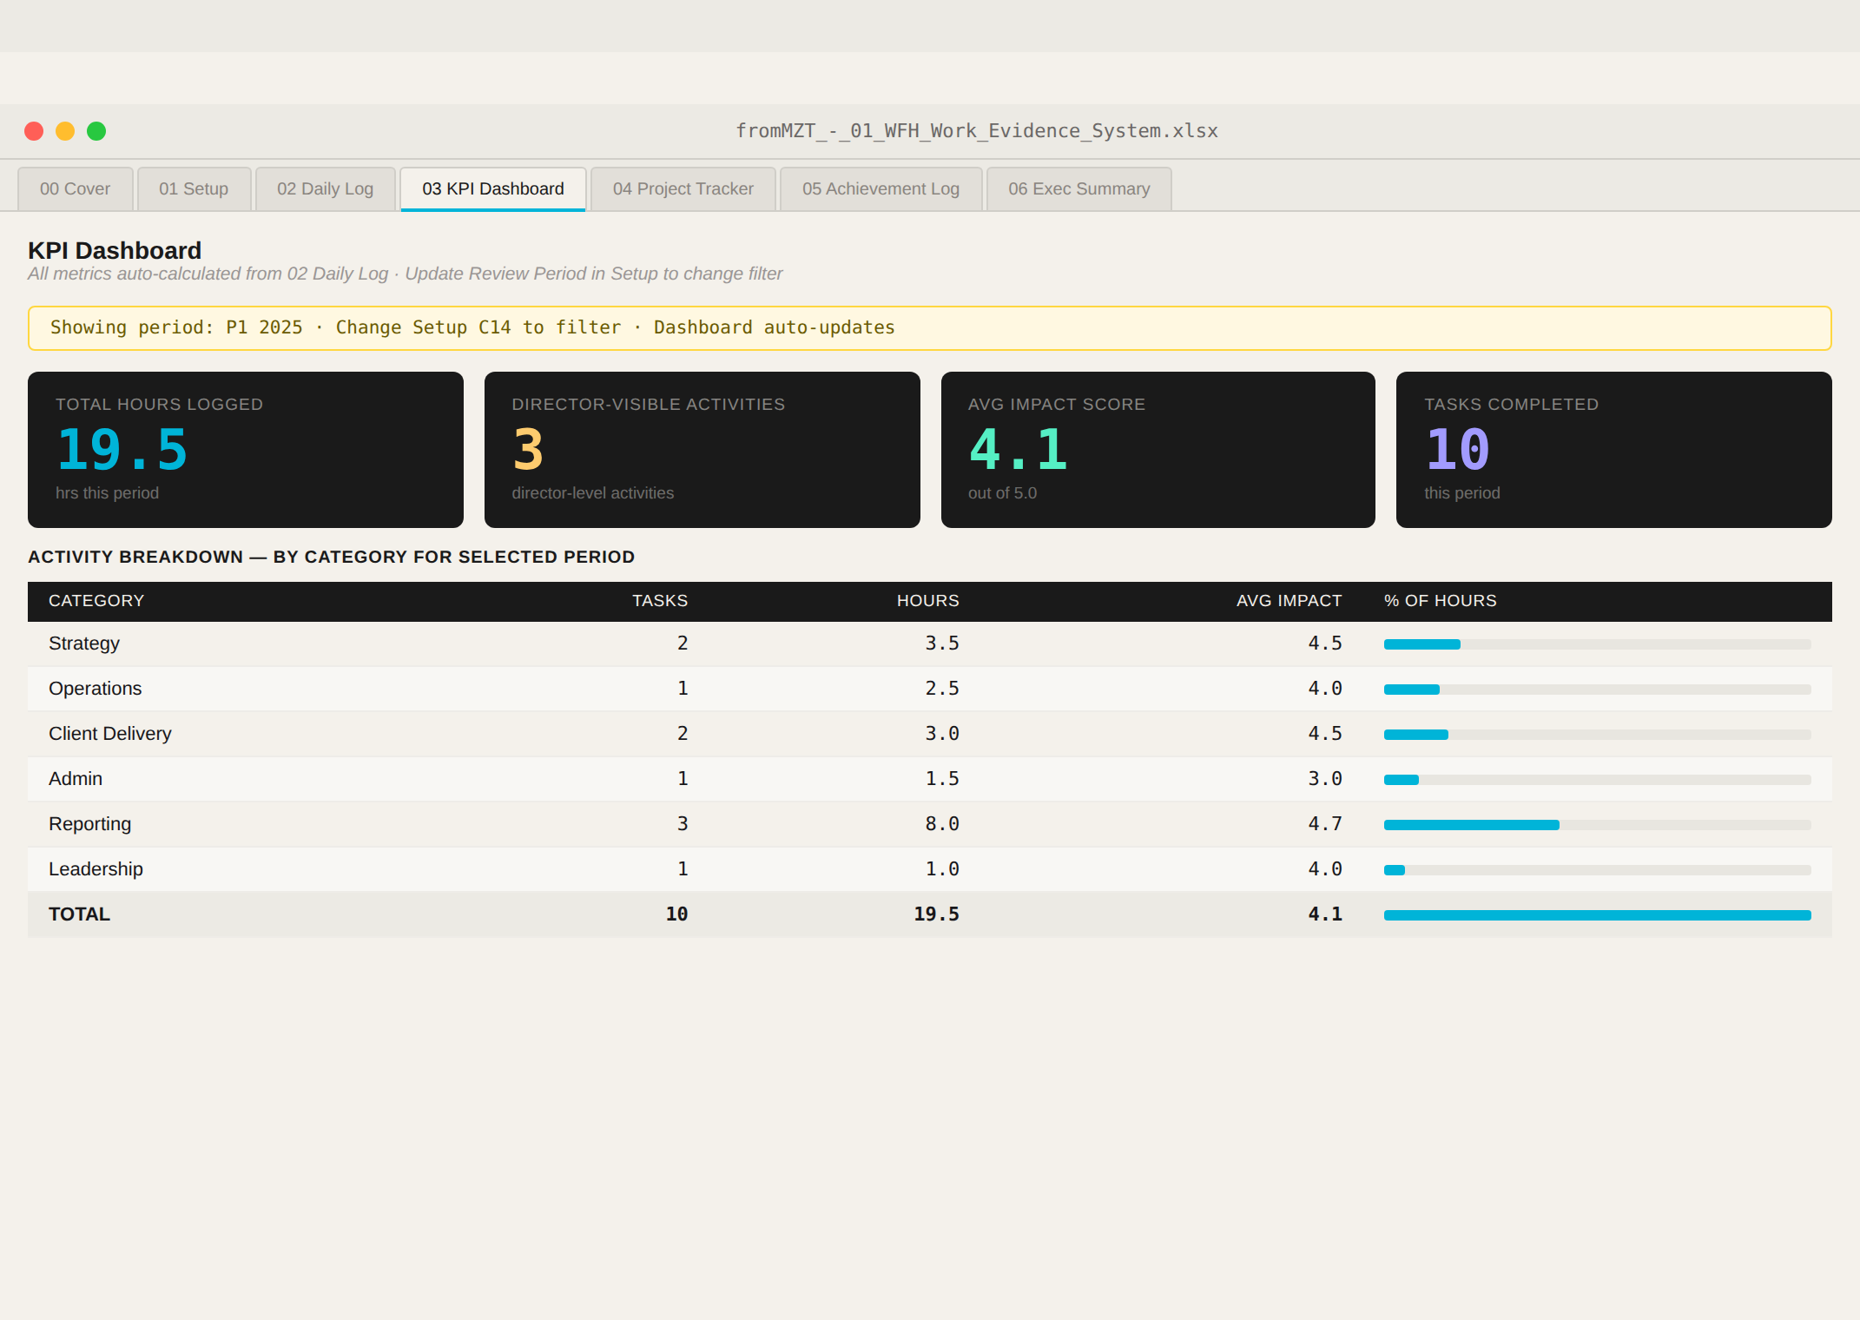Switch to the 06 Exec Summary tab
Viewport: 1860px width, 1320px height.
point(1079,188)
